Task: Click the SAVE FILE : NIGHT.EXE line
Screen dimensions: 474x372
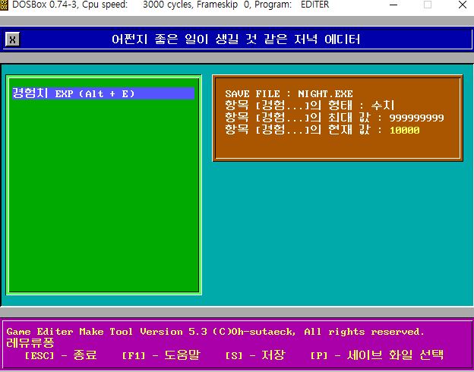Action: point(289,93)
